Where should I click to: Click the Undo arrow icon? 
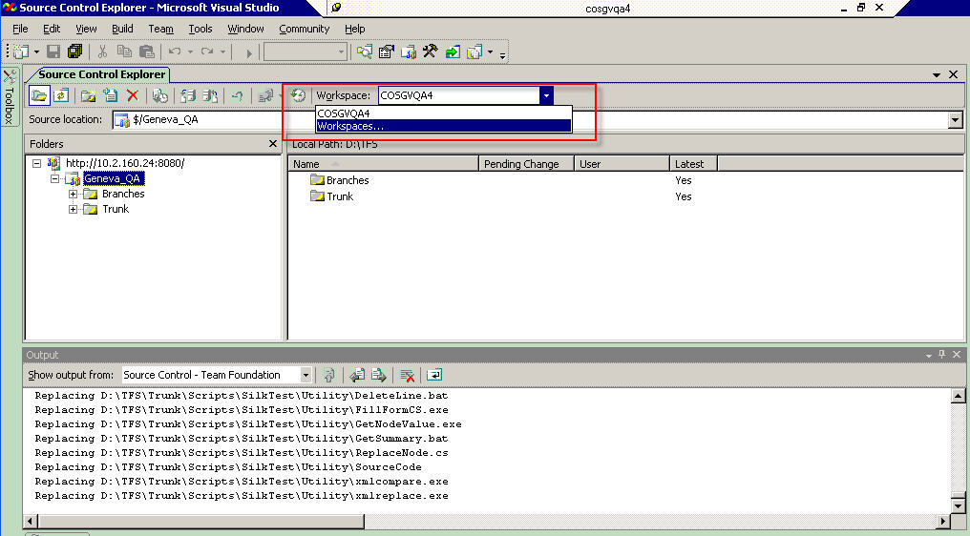tap(175, 52)
